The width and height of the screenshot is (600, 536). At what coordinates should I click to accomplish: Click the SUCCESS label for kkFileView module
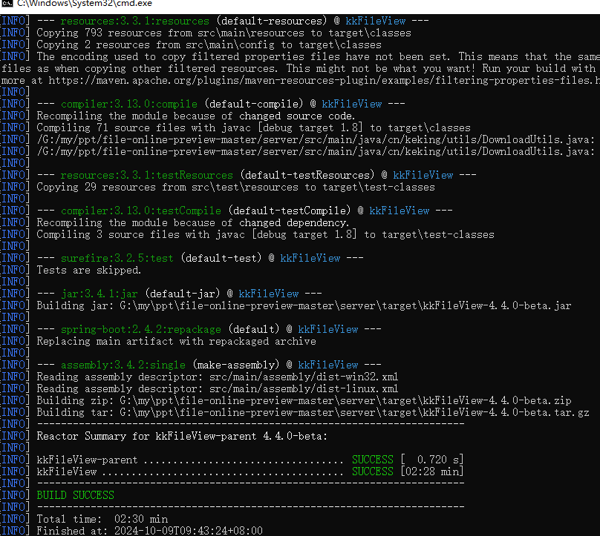(x=372, y=471)
